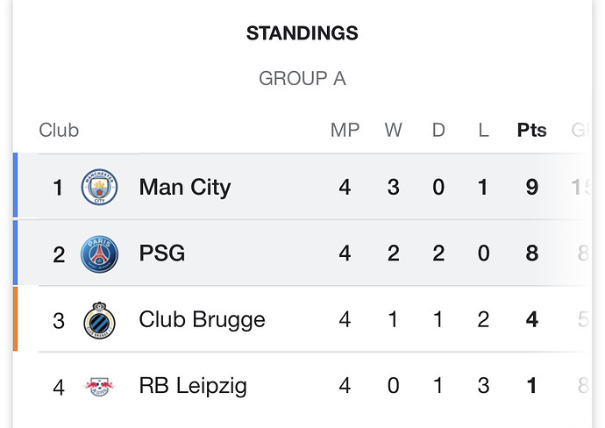Click the Manchester City club crest

point(100,187)
